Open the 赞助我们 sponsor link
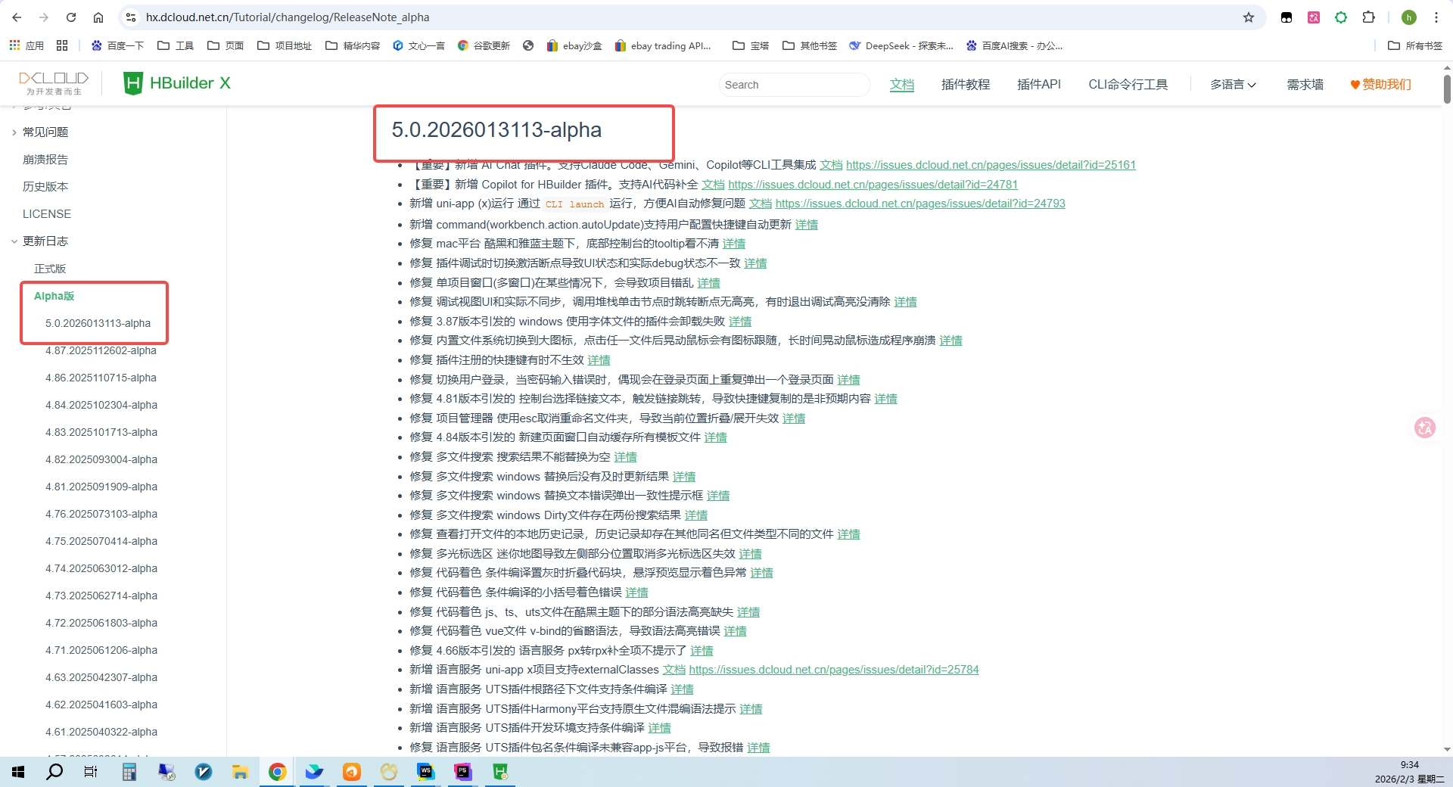 pos(1380,85)
